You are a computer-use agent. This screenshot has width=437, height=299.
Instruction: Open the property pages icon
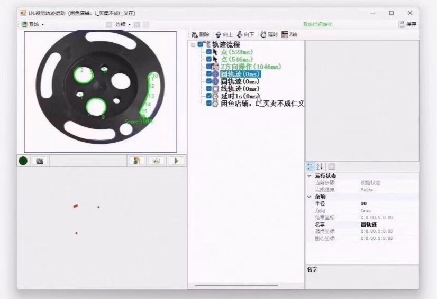tap(331, 167)
